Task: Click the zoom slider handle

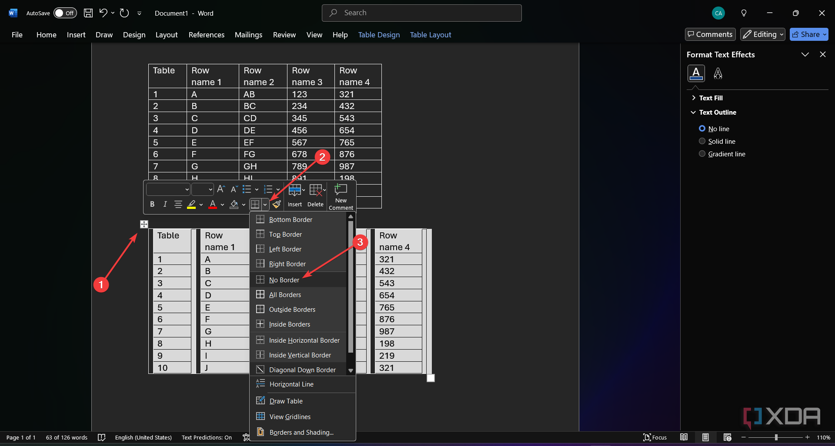Action: [x=776, y=437]
